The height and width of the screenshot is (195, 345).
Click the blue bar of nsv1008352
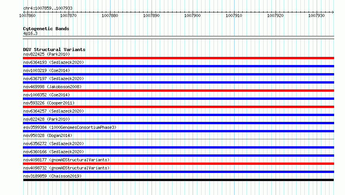point(178,99)
